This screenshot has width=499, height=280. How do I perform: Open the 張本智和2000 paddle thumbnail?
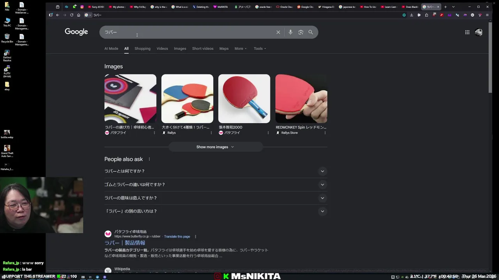coord(244,99)
